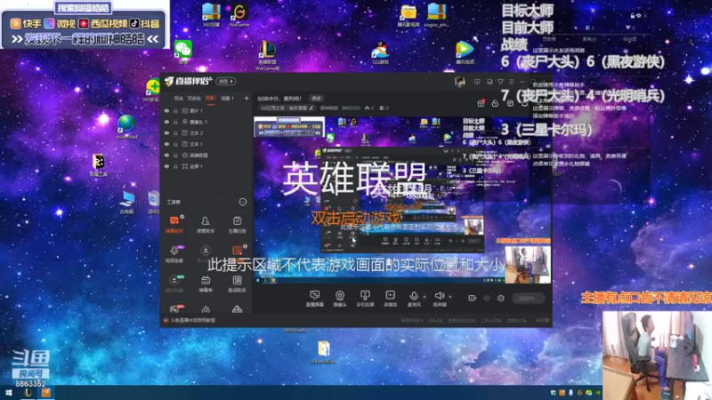The height and width of the screenshot is (400, 712).
Task: Click the live status button at bottom right
Action: (529, 298)
